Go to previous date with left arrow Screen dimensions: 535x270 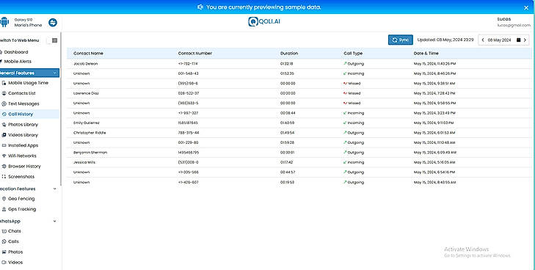tap(483, 40)
